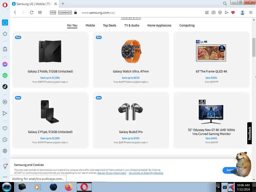Add page to bookmarks red heart
This screenshot has height=192, width=256.
click(x=233, y=12)
